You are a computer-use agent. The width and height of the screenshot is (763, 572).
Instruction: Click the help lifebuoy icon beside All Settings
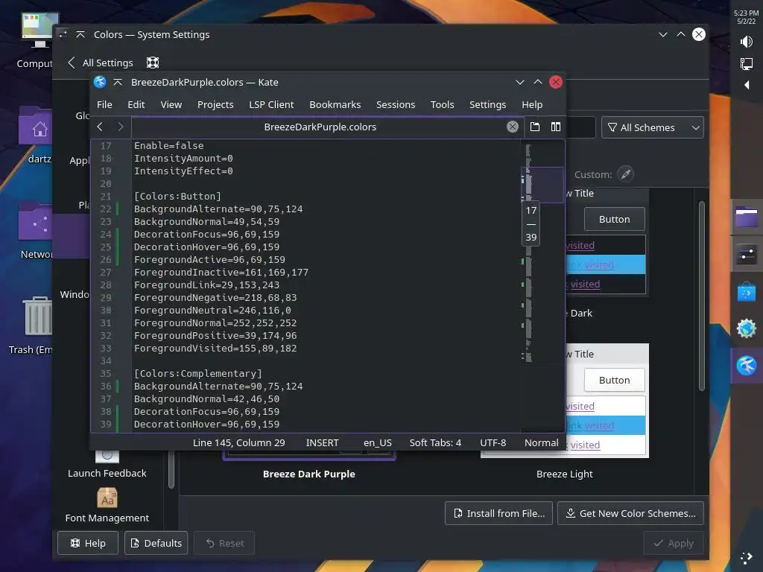pyautogui.click(x=153, y=63)
